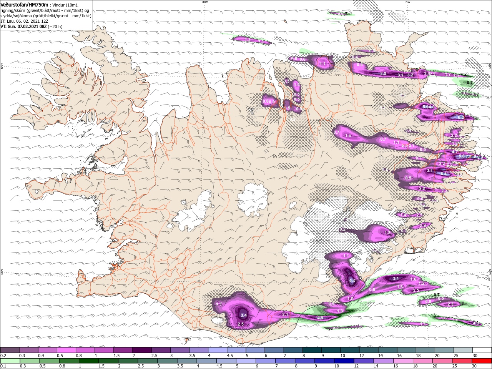Click the green 0.8 swatch in rain legend
492x369 pixels.
tap(70, 361)
